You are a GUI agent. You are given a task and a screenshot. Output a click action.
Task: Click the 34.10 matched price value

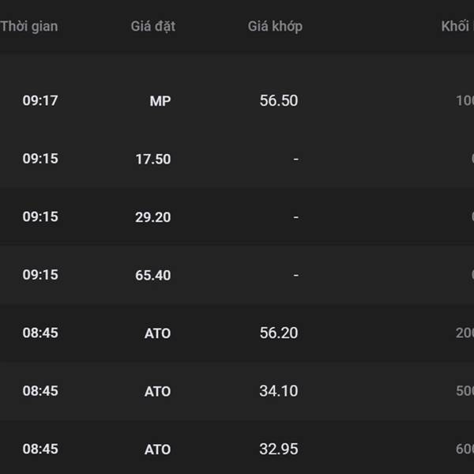(278, 391)
